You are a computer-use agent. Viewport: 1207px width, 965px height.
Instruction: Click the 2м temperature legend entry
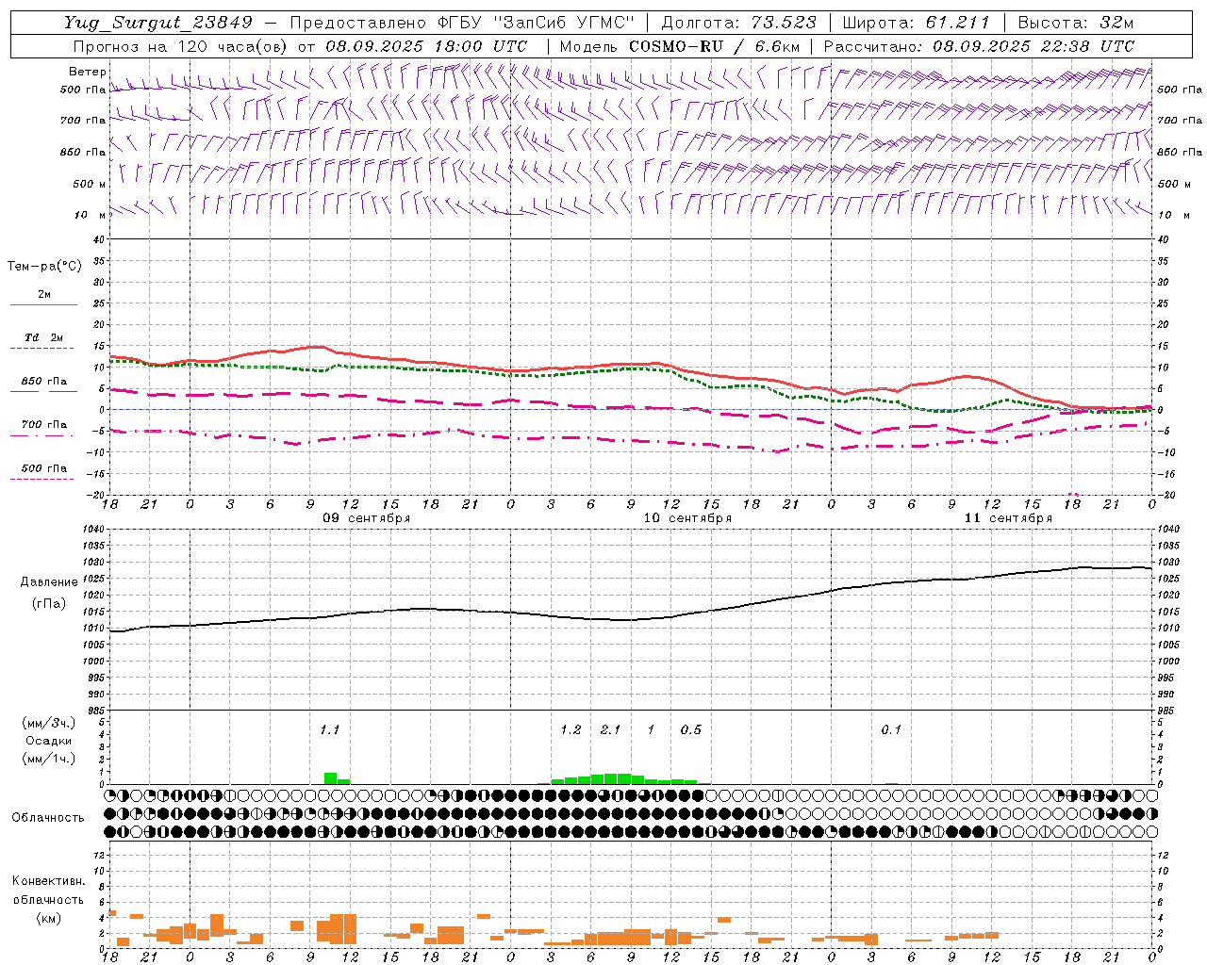coord(44,294)
